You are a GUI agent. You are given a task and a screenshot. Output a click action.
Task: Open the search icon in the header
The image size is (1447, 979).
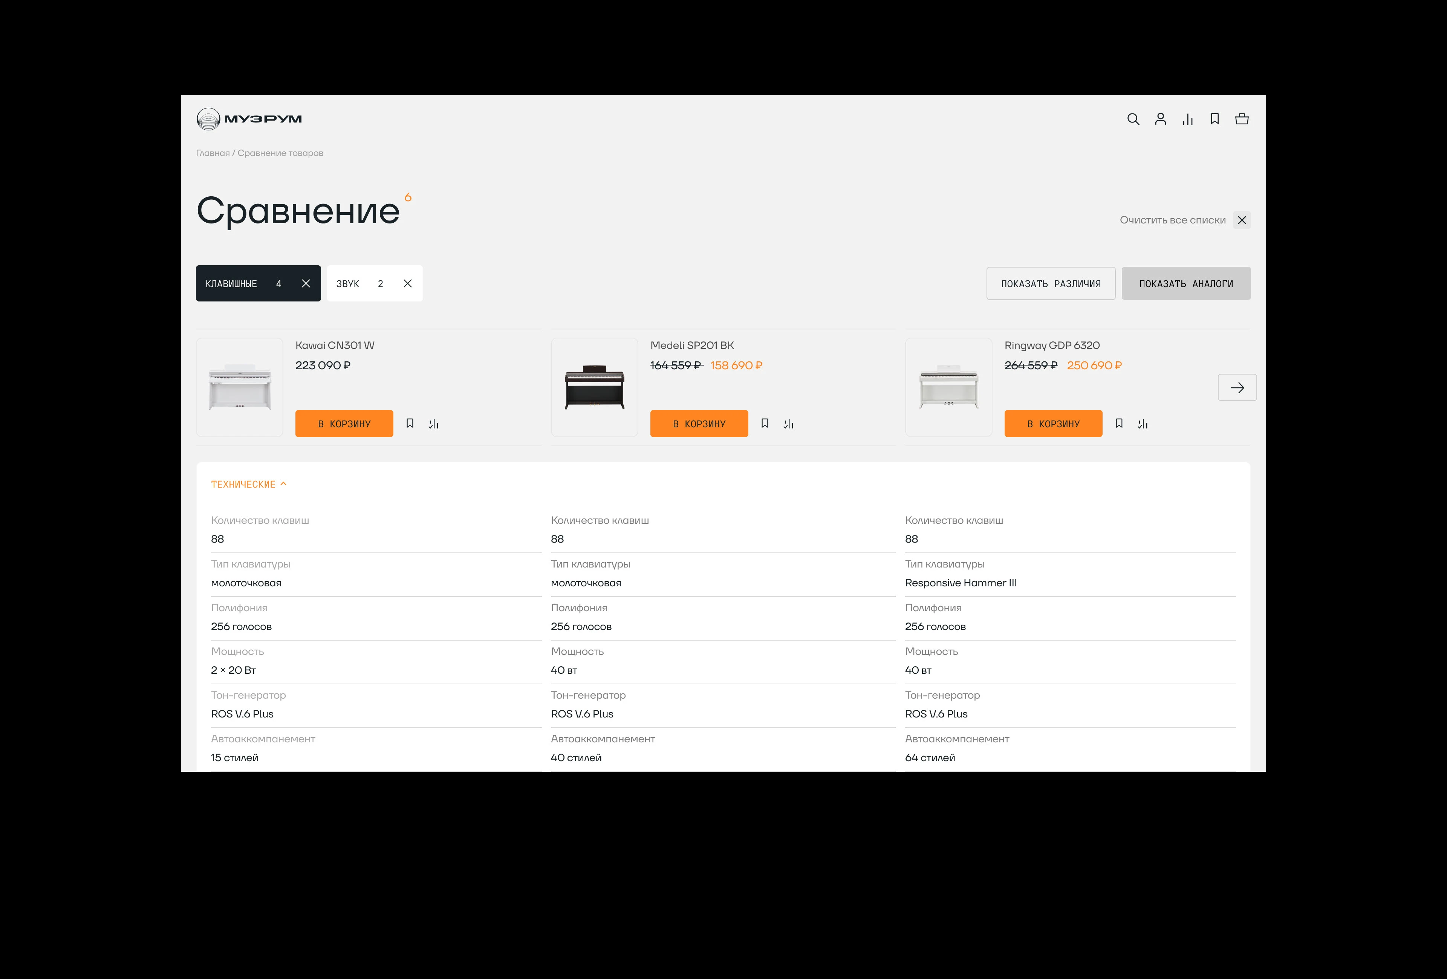tap(1133, 118)
